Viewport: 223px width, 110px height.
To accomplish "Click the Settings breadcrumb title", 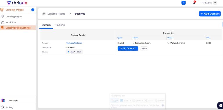I will coord(80,14).
